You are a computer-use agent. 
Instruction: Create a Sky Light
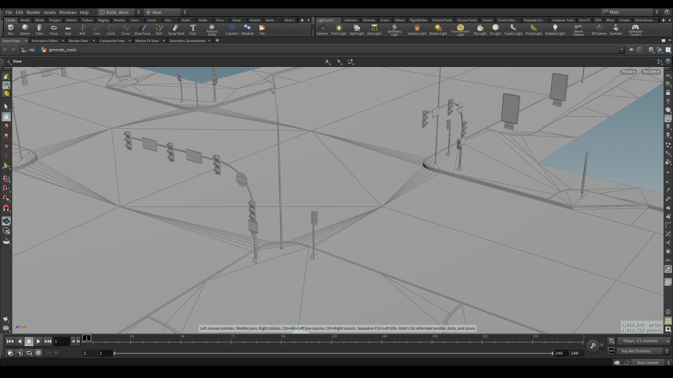point(480,29)
